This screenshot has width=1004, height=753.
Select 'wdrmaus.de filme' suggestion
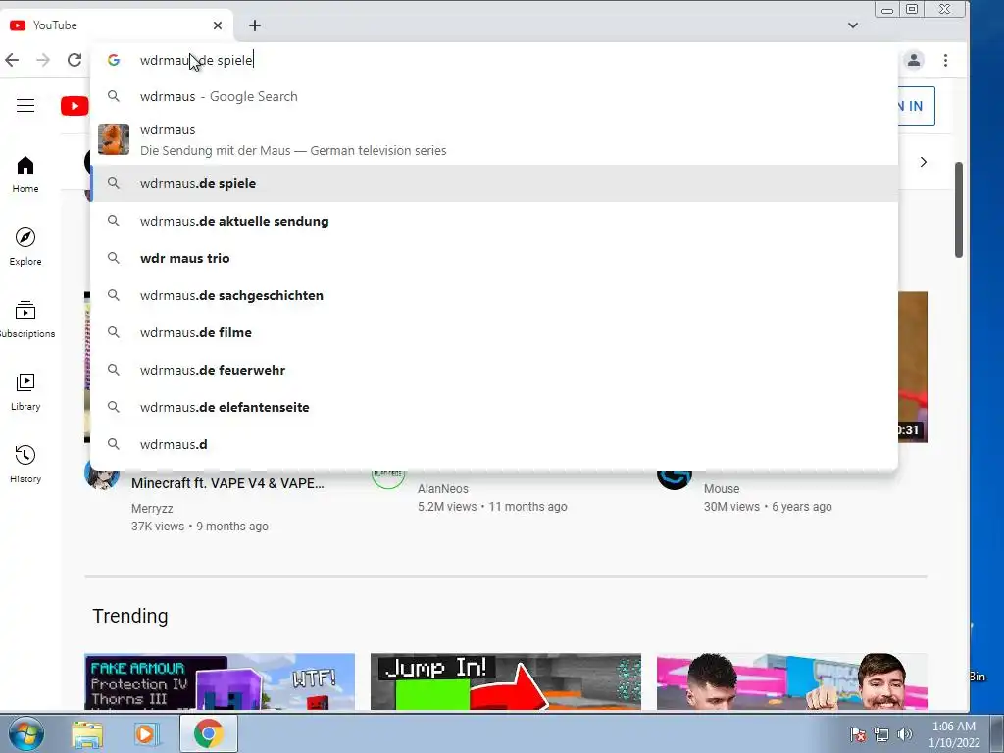pos(494,332)
